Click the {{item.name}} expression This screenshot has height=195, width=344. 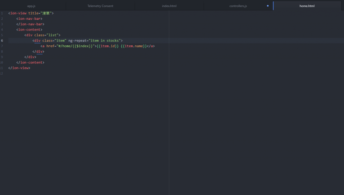[134, 46]
